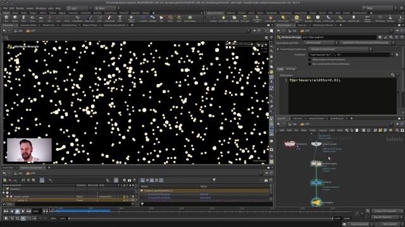Add an Ambient Light from shelf
405x227 pixels.
click(x=354, y=18)
